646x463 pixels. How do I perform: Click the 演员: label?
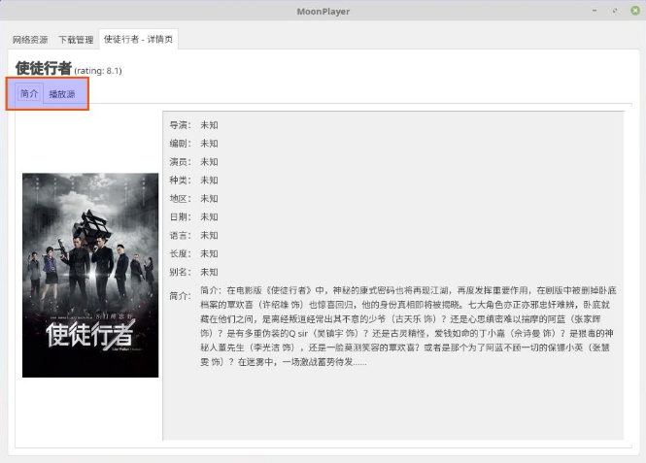180,162
